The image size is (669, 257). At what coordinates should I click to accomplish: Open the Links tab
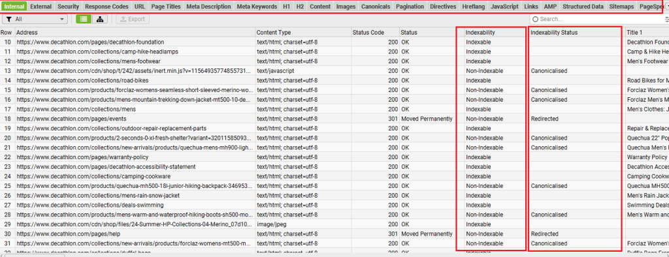pos(531,7)
